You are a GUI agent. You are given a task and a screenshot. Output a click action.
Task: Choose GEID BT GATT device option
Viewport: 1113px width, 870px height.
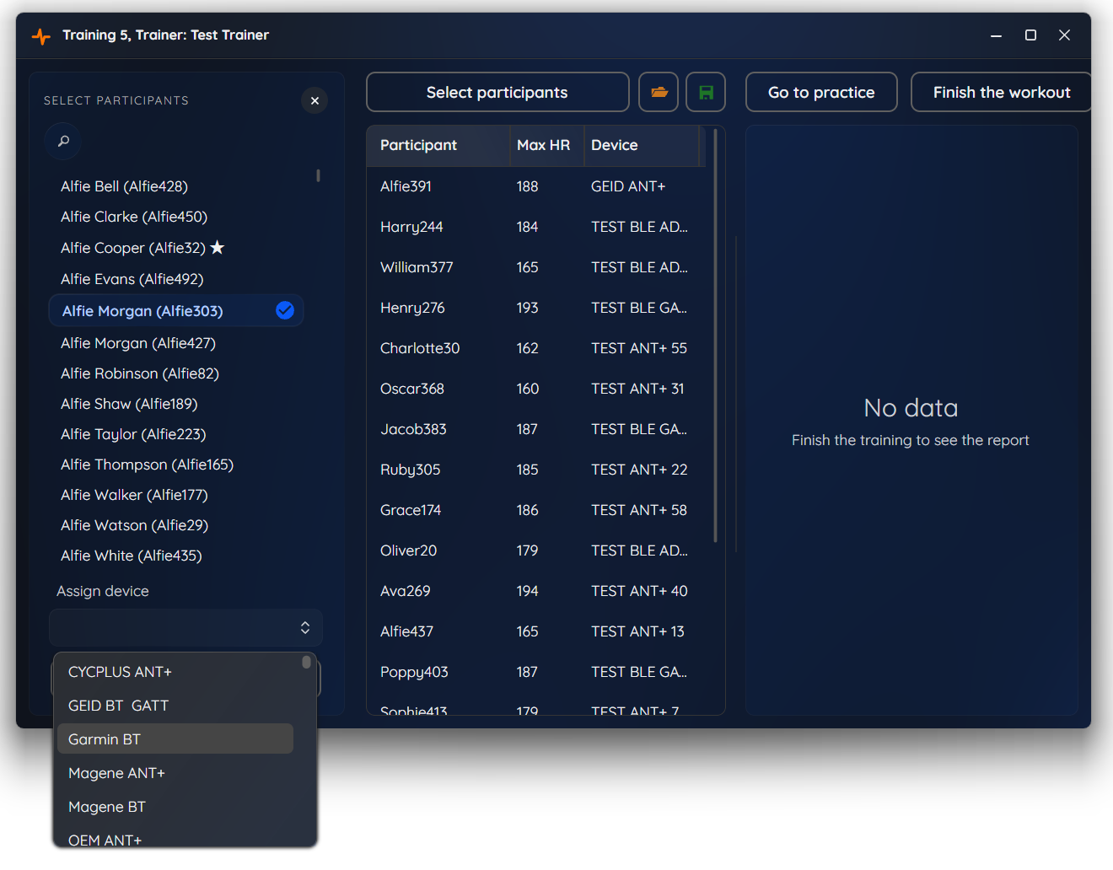175,706
